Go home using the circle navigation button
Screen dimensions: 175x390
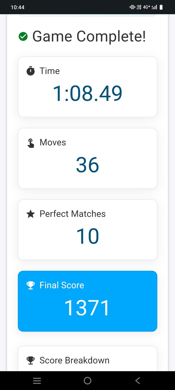click(x=87, y=381)
